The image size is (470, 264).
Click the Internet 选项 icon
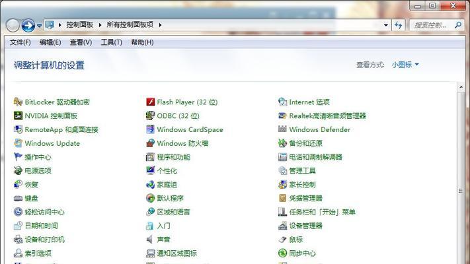[282, 102]
